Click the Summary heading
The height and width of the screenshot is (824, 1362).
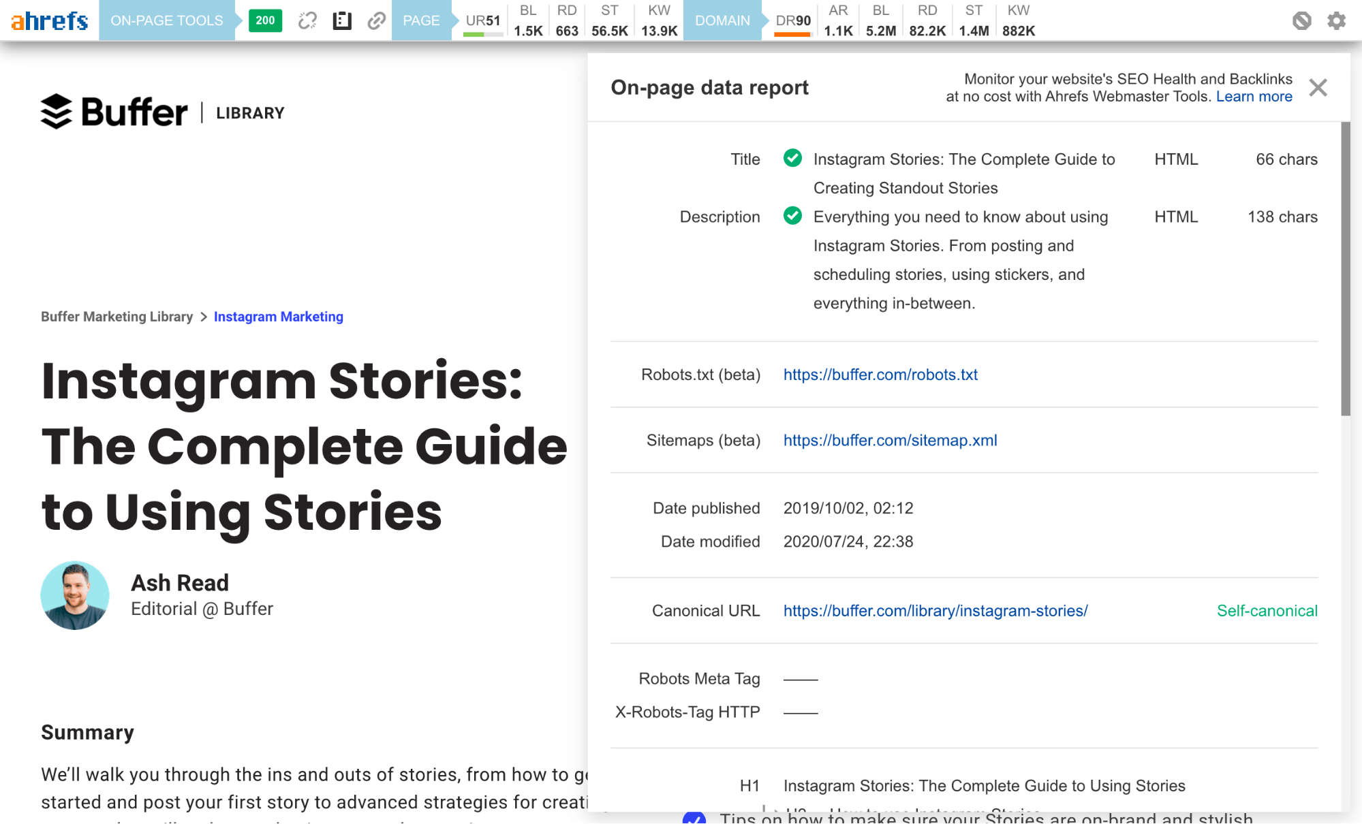[87, 732]
